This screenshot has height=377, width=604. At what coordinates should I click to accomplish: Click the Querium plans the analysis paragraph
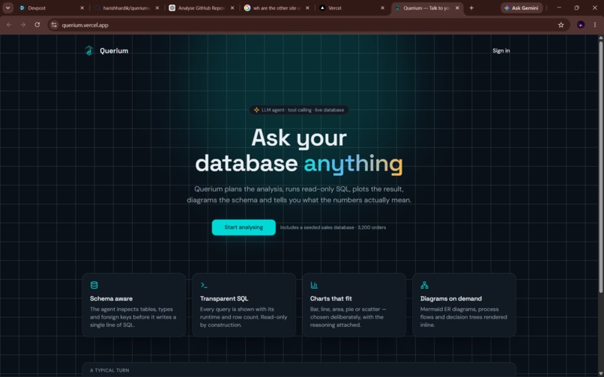pos(299,194)
